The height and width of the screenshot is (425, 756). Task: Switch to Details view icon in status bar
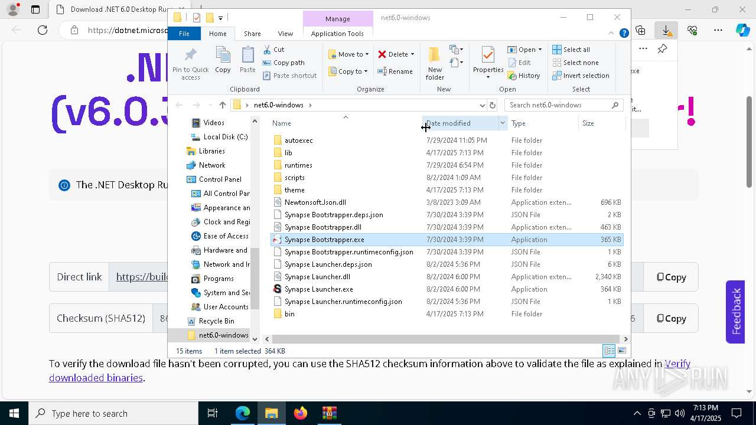click(609, 351)
